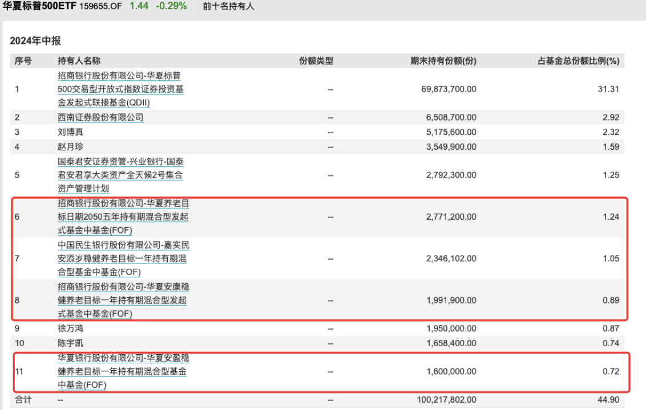Open the 西南证券股份有限公司 holder link
This screenshot has height=410, width=646.
tap(100, 118)
